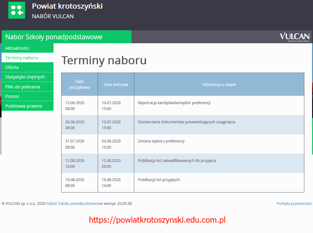Click the green Nabór VULCAN logo icon
This screenshot has width=313, height=233.
(x=16, y=10)
